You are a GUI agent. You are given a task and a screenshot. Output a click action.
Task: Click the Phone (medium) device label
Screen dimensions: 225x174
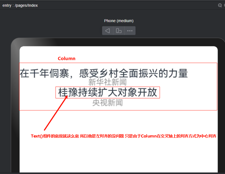[119, 21]
